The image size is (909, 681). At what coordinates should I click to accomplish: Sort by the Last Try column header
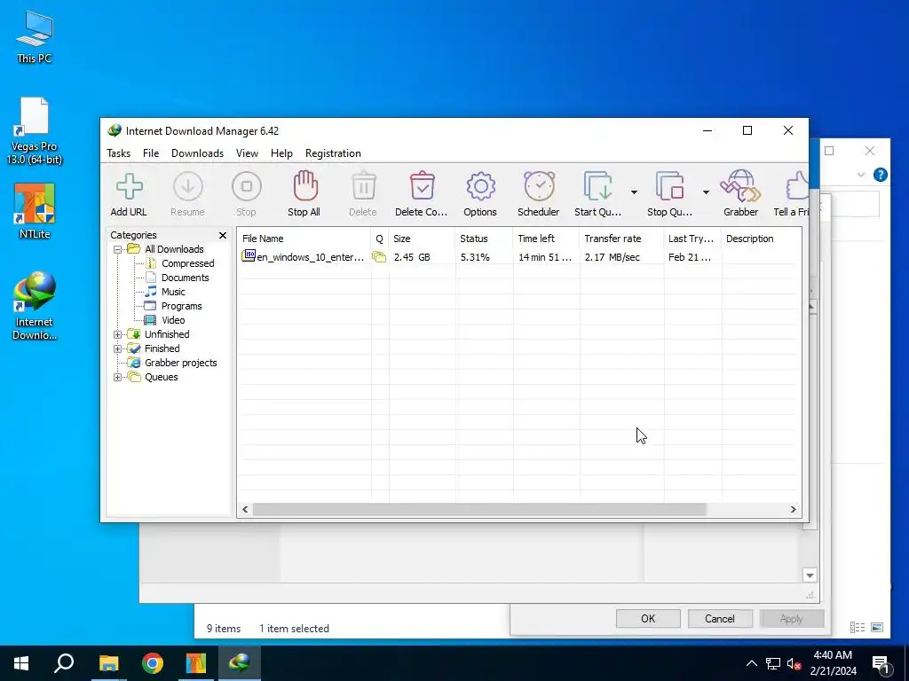pos(692,239)
